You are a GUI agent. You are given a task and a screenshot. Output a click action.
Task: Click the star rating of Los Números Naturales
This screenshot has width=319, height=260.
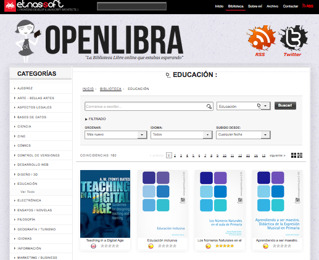tap(225, 246)
